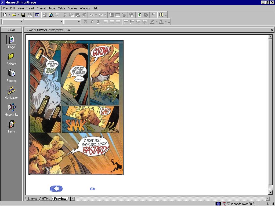Open the Highlight Color dropdown arrow

point(157,22)
